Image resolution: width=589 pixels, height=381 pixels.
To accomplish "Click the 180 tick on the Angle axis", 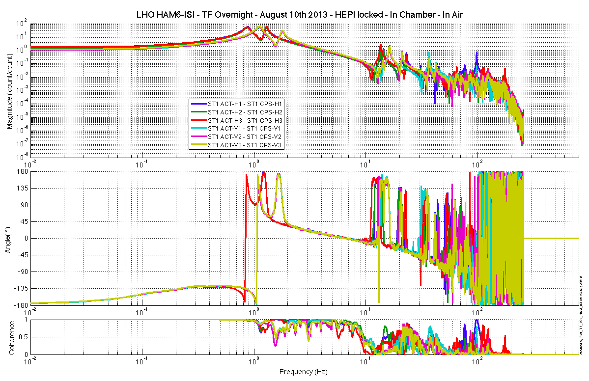I will [x=23, y=171].
